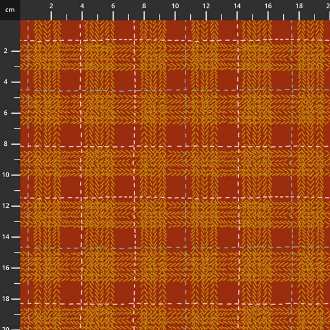The image size is (330, 330).
Task: Click the 6 mark on the top ruler
Action: [x=113, y=6]
